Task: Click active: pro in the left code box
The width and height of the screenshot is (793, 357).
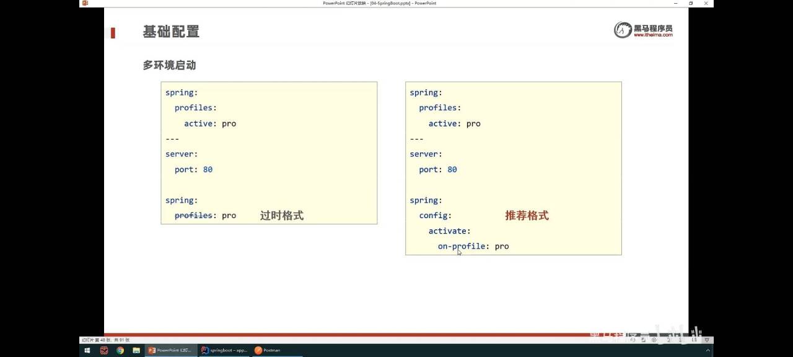Action: pos(210,123)
